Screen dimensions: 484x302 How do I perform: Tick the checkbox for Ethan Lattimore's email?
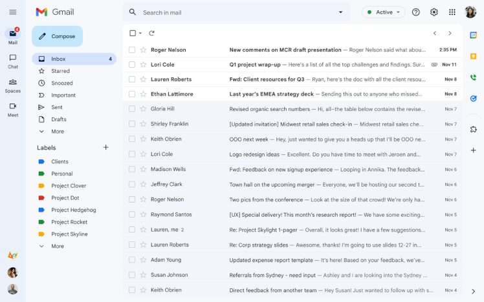132,94
